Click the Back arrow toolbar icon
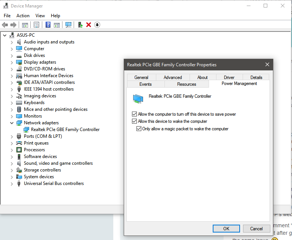The height and width of the screenshot is (240, 292). pyautogui.click(x=5, y=25)
